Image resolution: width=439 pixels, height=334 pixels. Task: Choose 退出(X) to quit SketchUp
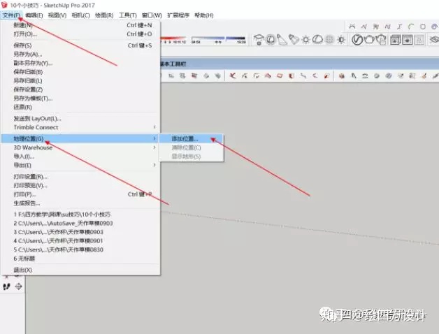coord(80,270)
